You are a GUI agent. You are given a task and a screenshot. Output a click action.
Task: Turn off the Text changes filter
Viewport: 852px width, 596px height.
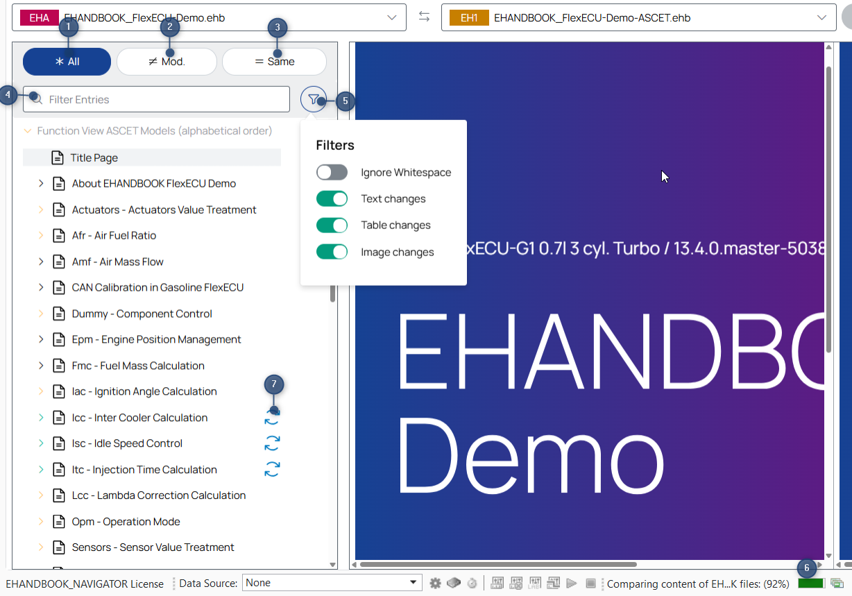(x=332, y=199)
